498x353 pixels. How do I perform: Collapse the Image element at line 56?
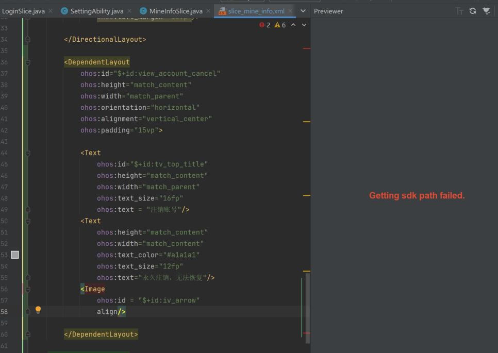pos(28,289)
